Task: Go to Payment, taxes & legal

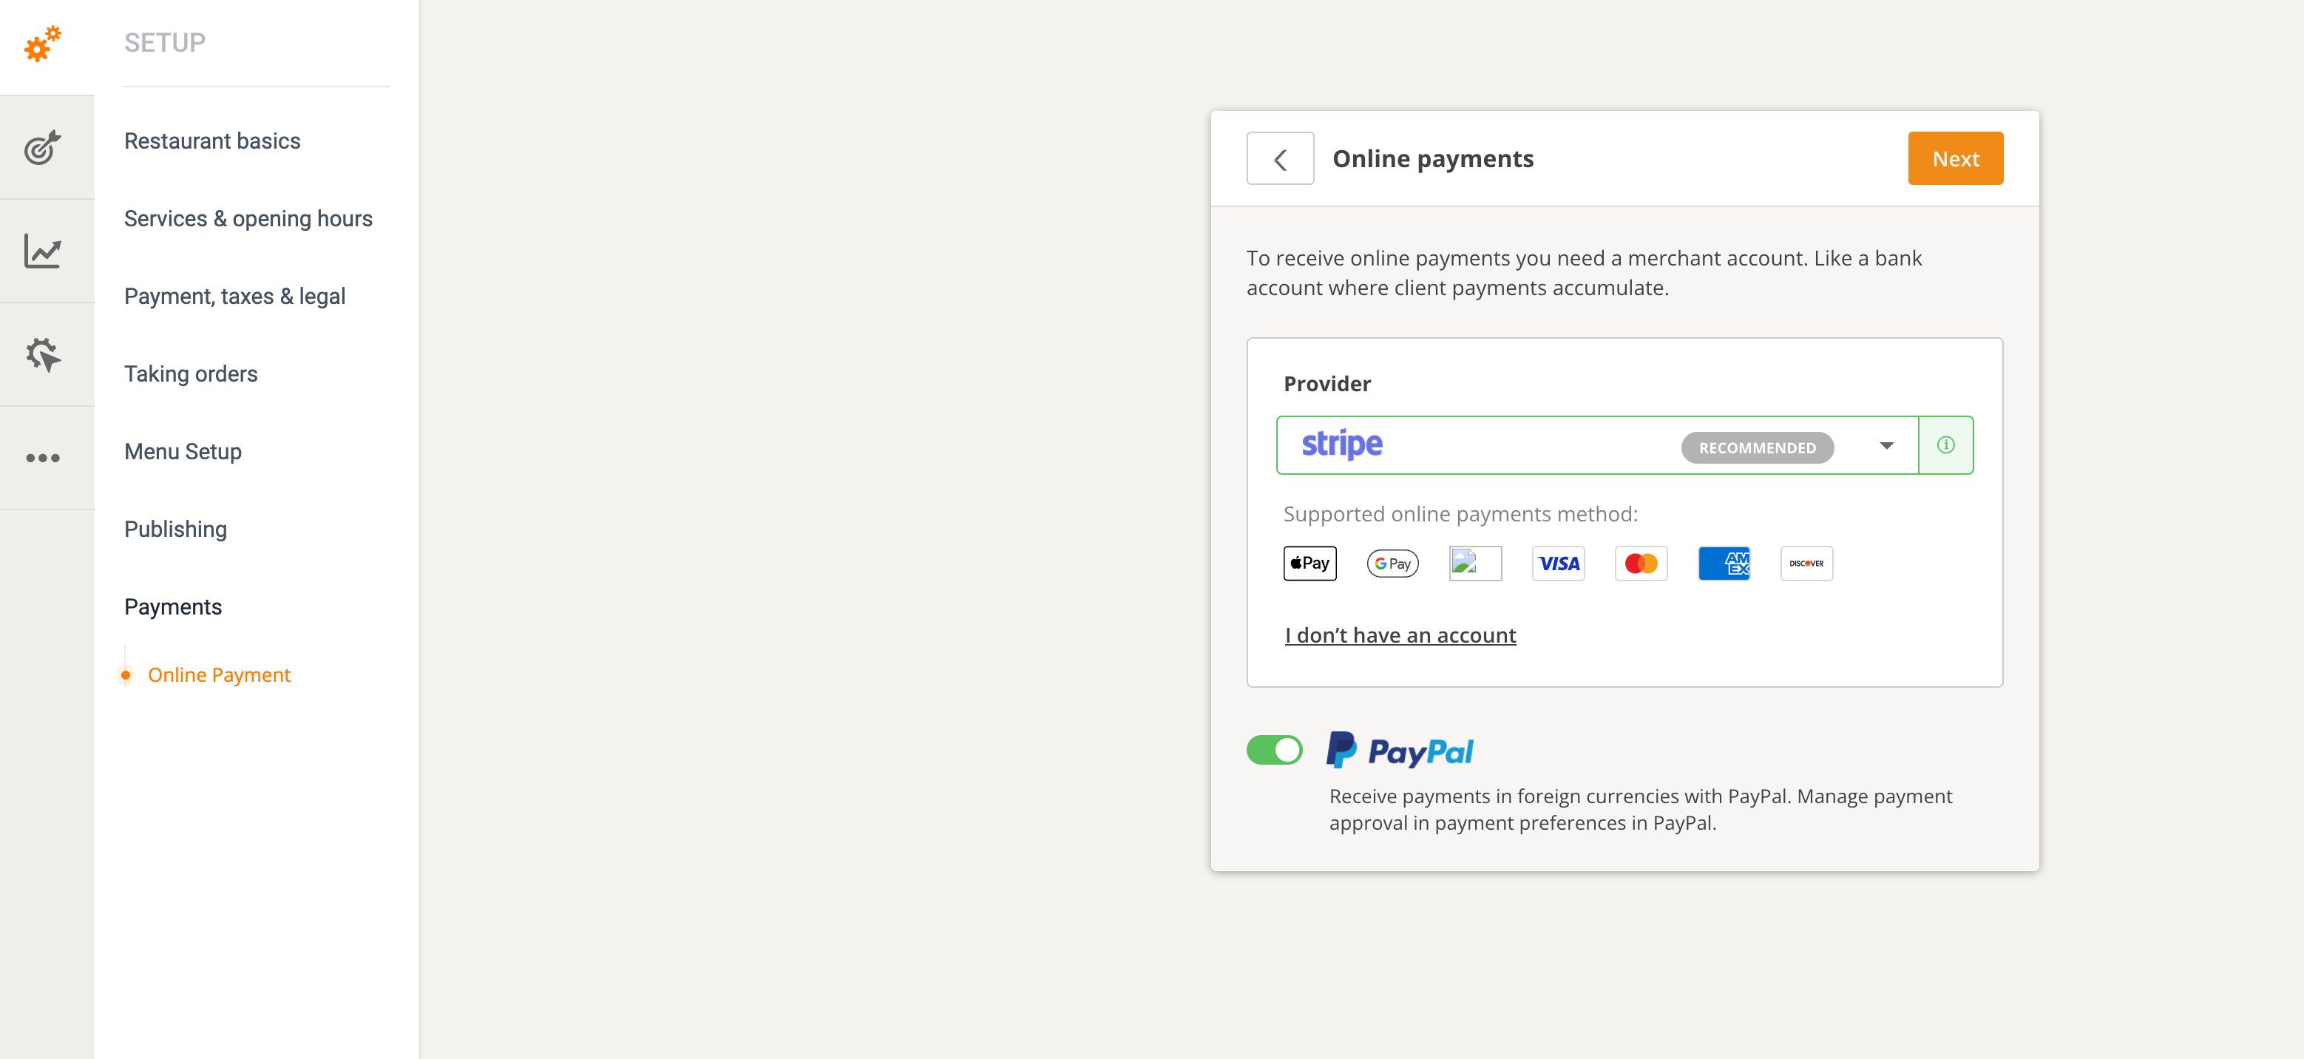Action: 234,296
